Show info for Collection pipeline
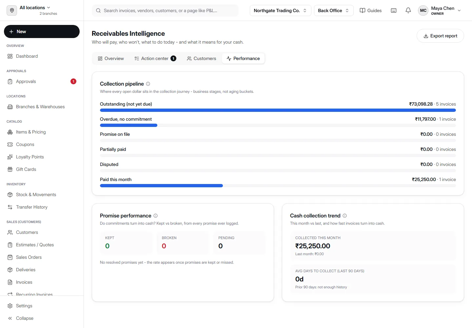 click(148, 84)
